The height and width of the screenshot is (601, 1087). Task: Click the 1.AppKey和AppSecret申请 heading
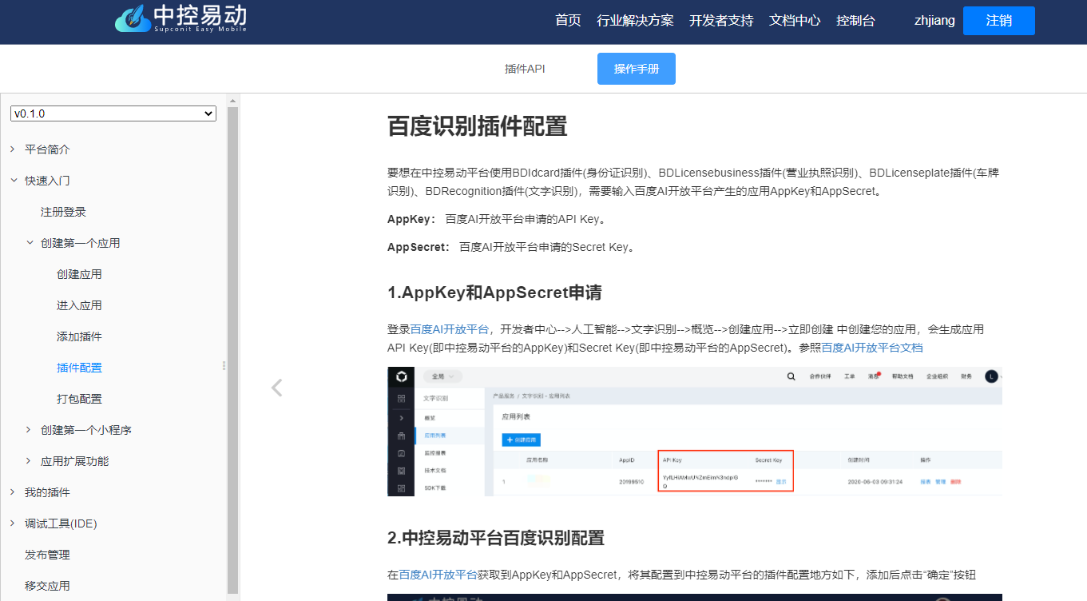(x=494, y=293)
